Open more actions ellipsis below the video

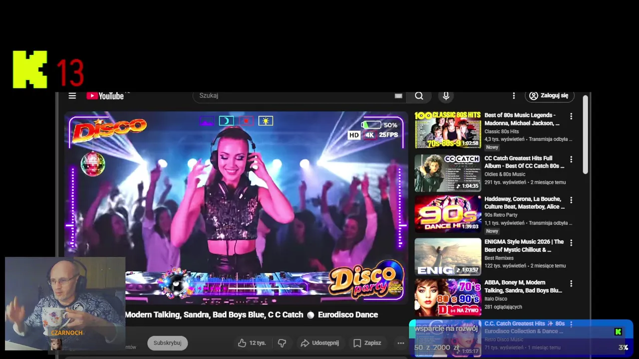click(400, 343)
